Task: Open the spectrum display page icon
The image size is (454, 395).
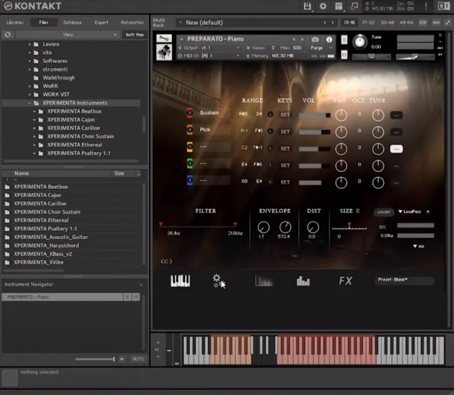Action: pos(263,280)
